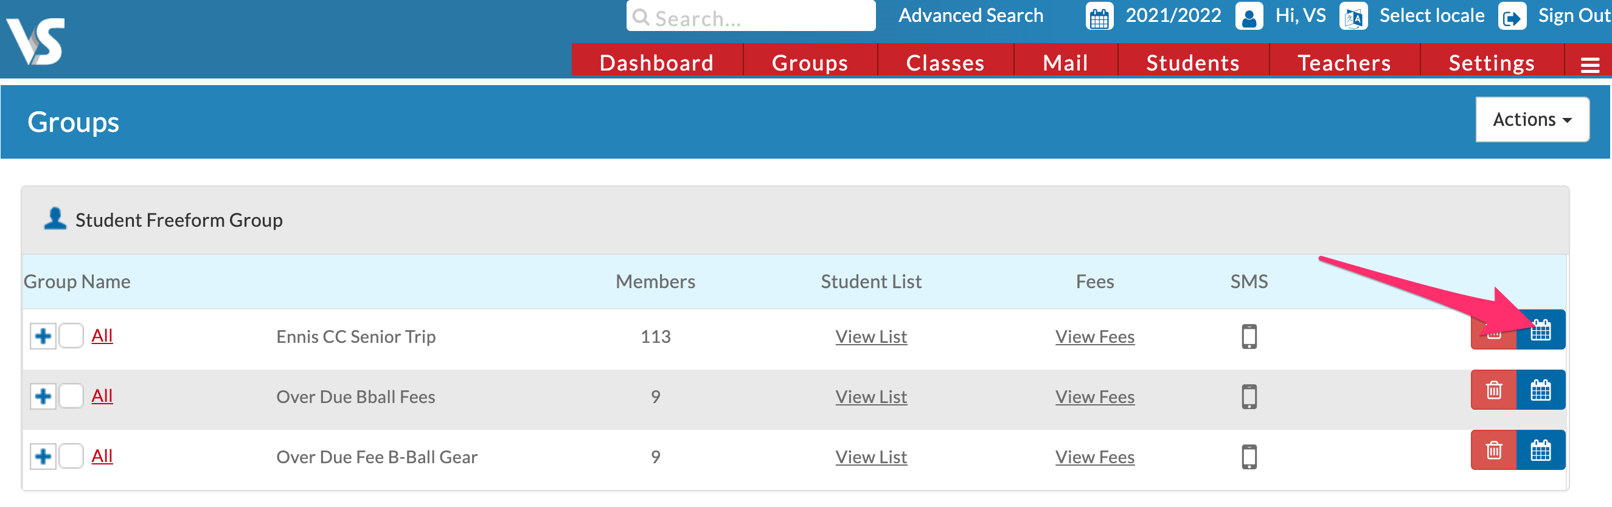Click the Group Name column header

click(77, 281)
